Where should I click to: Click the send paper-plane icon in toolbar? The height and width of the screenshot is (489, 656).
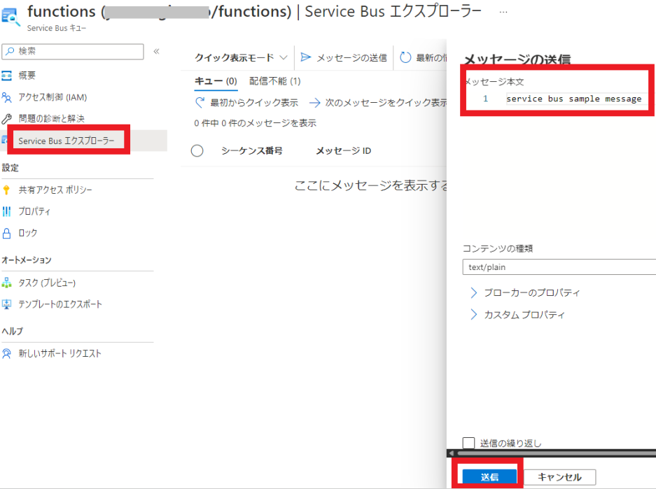click(x=306, y=57)
